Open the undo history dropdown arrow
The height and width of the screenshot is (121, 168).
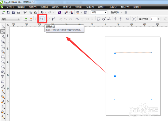coord(46,12)
